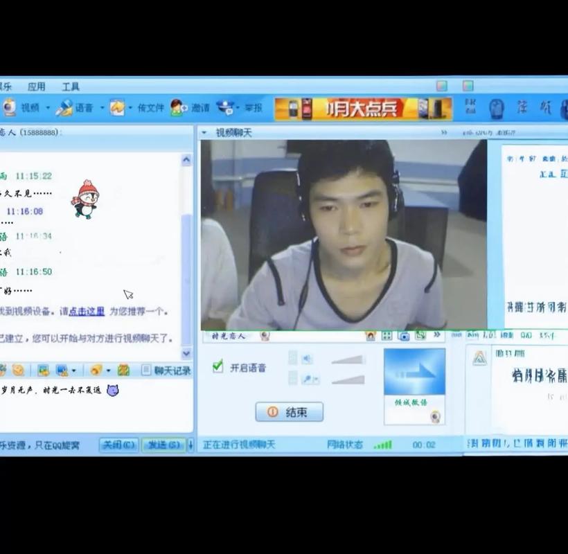Expand the double chevron below the video
Image resolution: width=568 pixels, height=554 pixels.
[437, 334]
